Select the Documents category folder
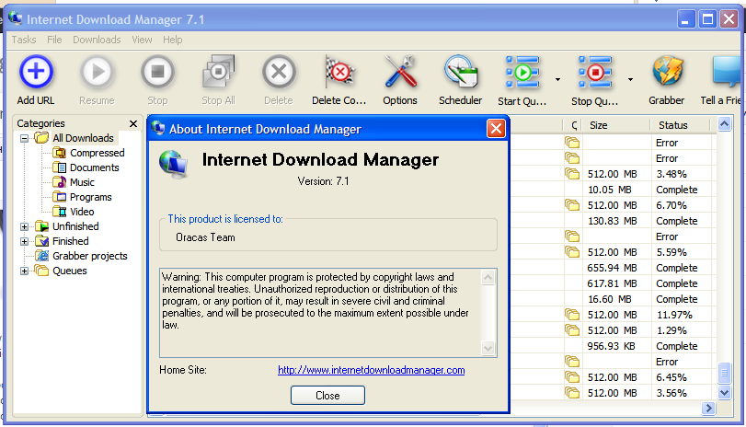The image size is (746, 427). tap(86, 167)
